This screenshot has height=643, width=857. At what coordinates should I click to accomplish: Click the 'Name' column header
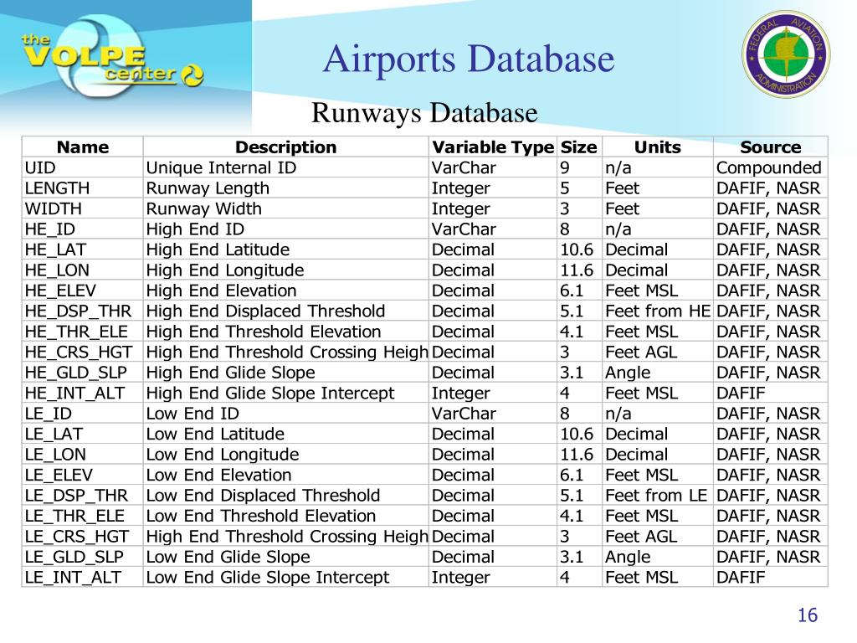(83, 147)
